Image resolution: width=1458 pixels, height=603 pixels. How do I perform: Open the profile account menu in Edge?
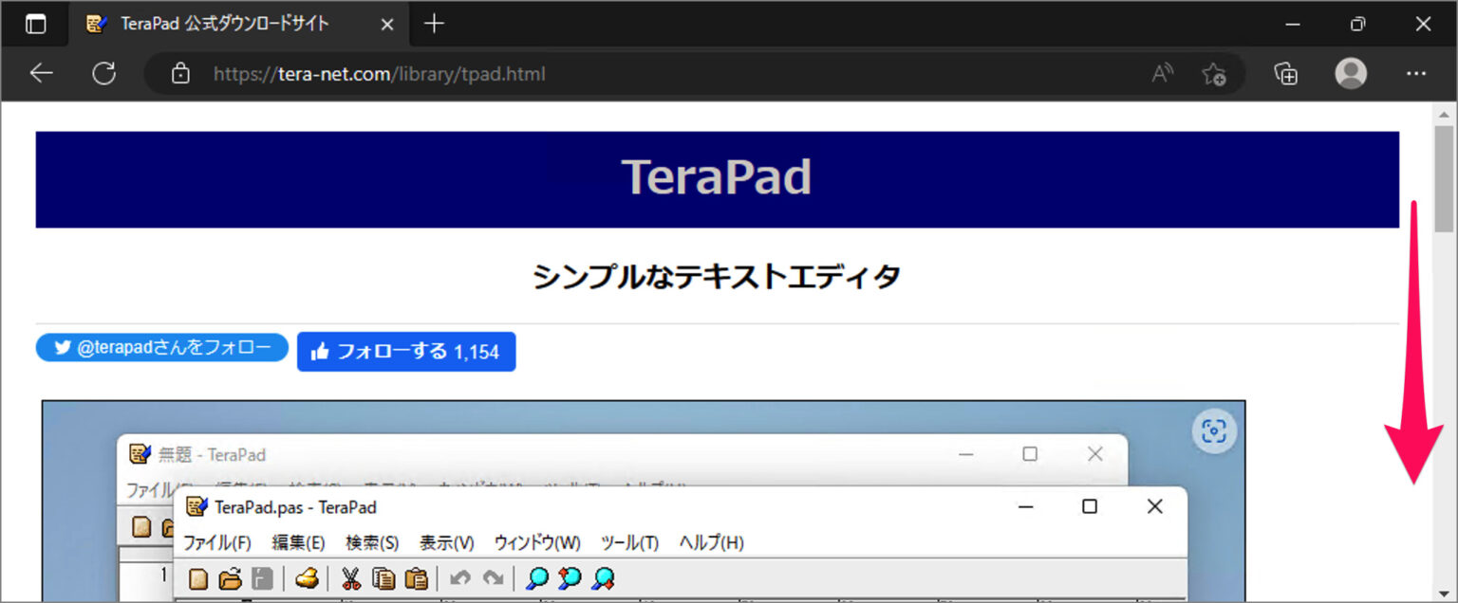1350,73
